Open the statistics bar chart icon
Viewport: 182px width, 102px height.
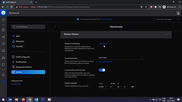coord(3,58)
